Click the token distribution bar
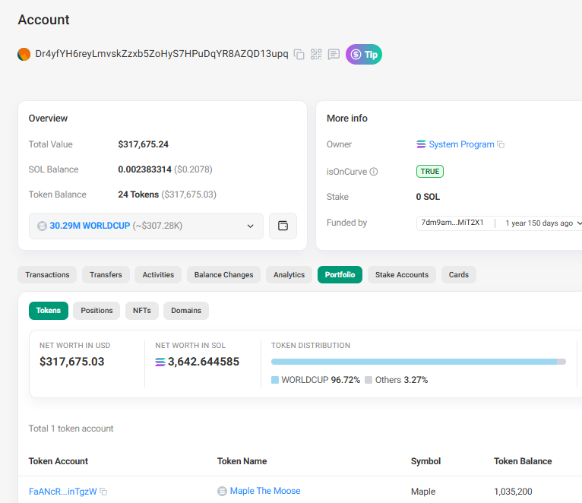Viewport: 582px width, 503px height. [419, 362]
